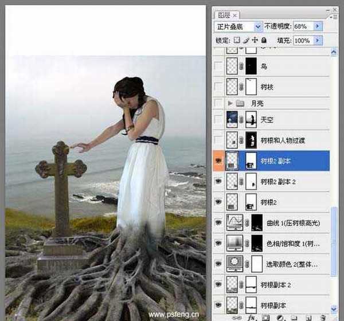Hide the selected 树根2 副本 layer
344x321 pixels.
click(x=218, y=161)
